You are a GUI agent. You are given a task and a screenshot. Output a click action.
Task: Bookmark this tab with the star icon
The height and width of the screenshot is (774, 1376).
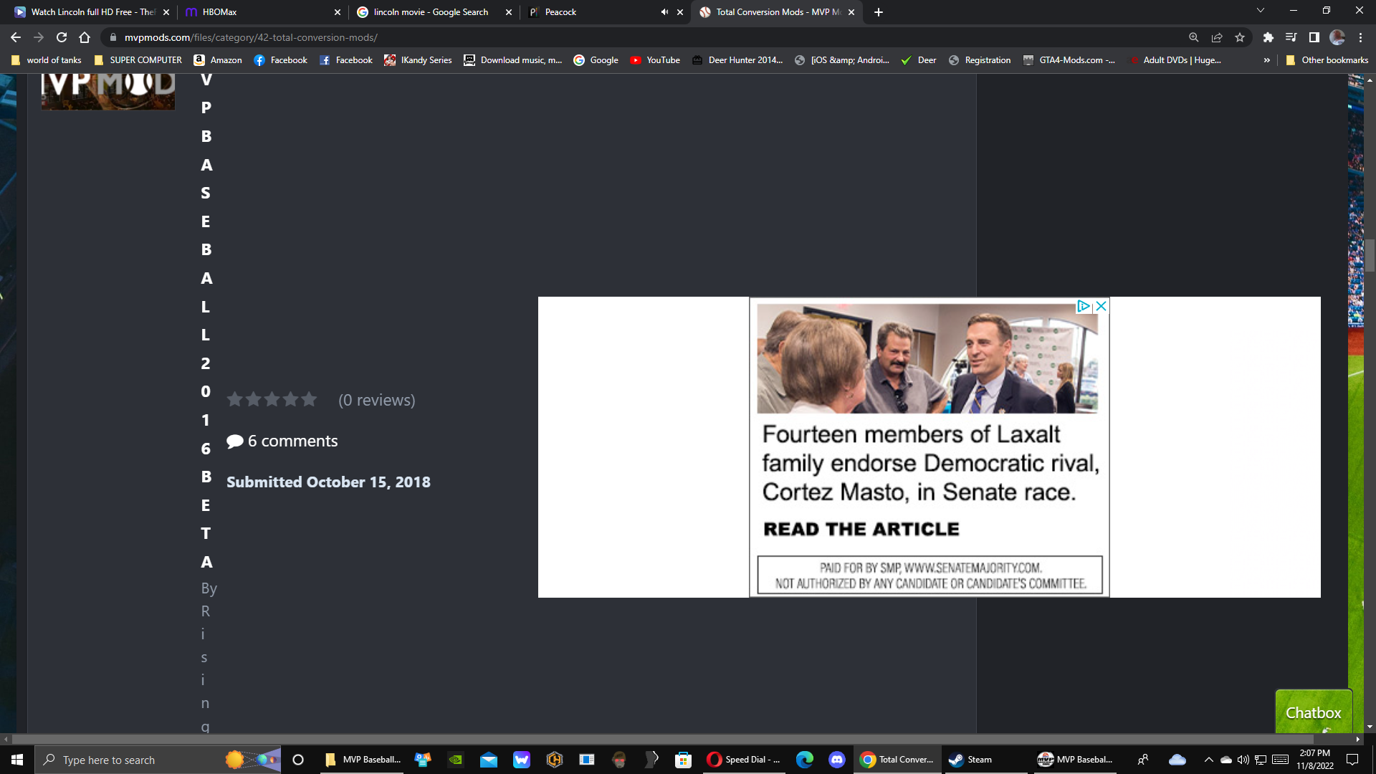click(1240, 37)
